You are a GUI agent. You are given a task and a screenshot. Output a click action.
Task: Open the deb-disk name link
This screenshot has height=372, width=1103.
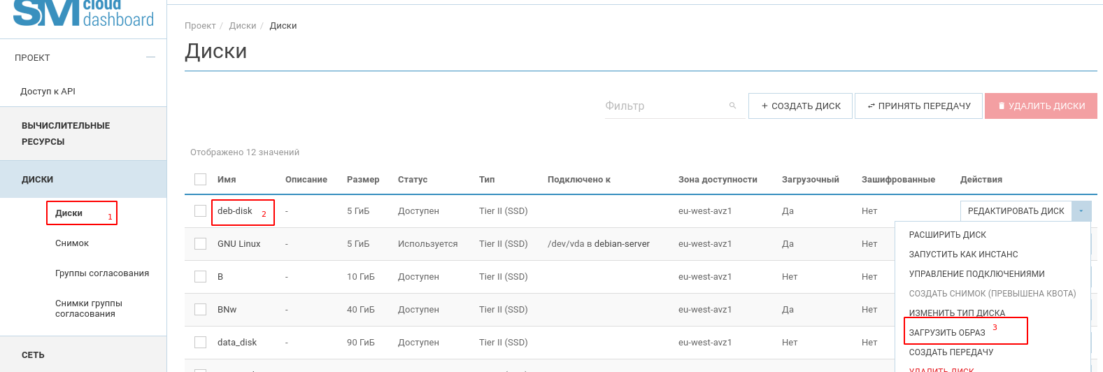(234, 211)
